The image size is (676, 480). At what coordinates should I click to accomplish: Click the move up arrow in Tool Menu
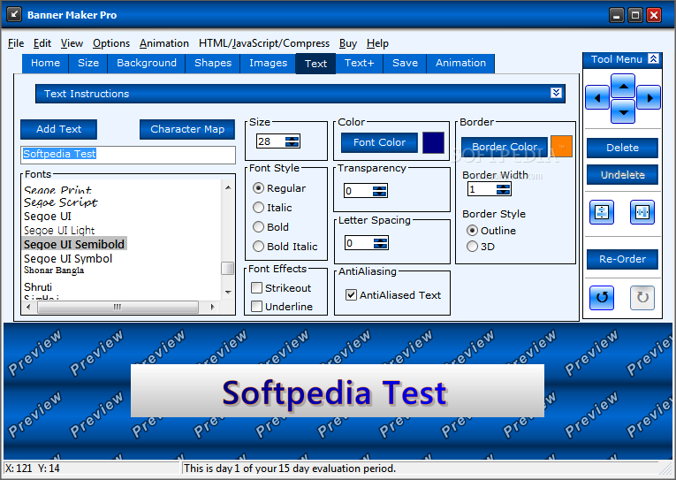[623, 86]
